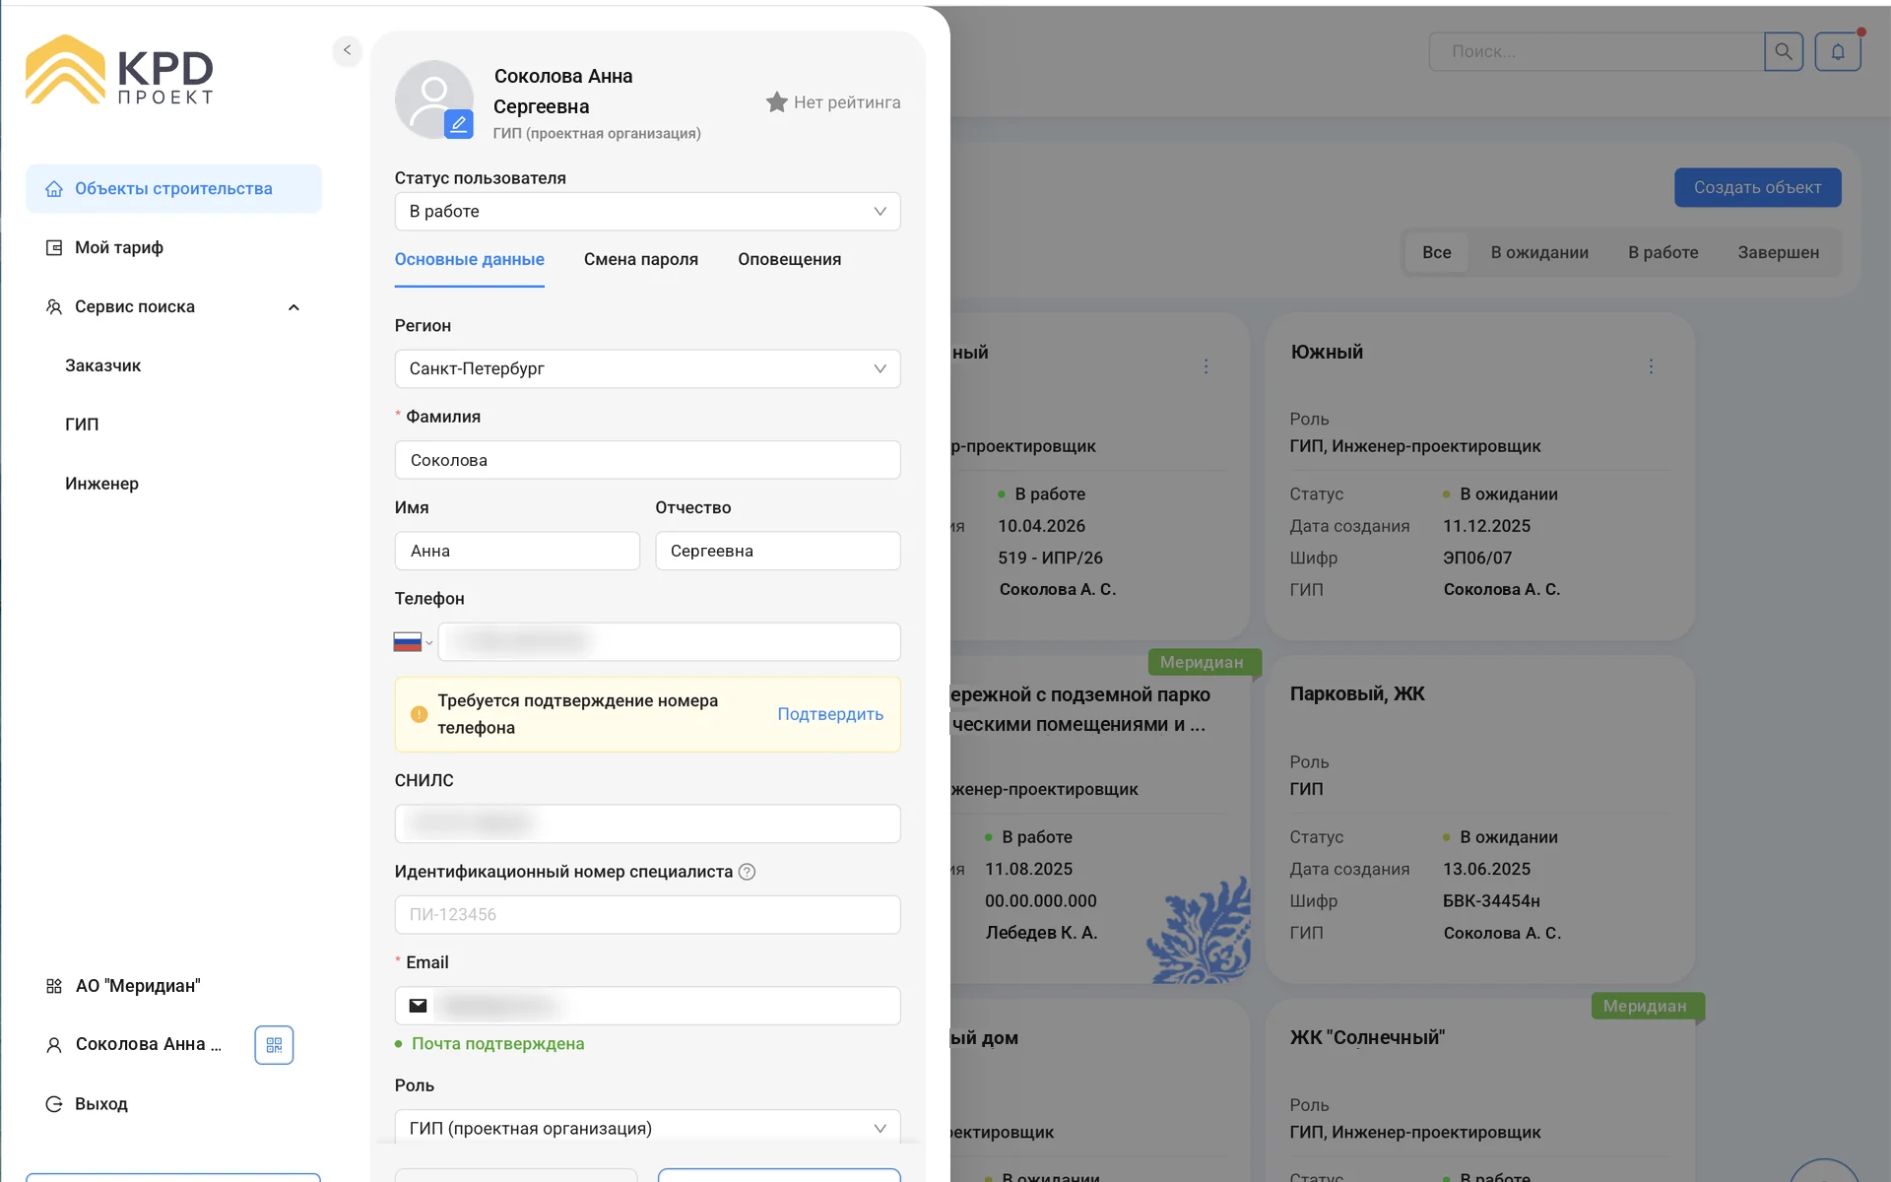This screenshot has width=1891, height=1182.
Task: Filter objects by Завершен
Action: click(1779, 253)
